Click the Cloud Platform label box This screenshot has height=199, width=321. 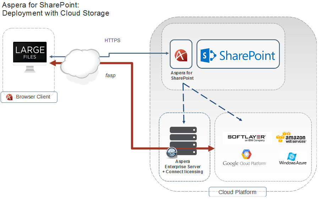[x=237, y=192]
